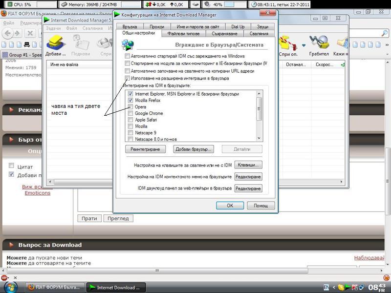Click the Adblock Plus icon in status bar
The height and width of the screenshot is (293, 391).
point(4,277)
